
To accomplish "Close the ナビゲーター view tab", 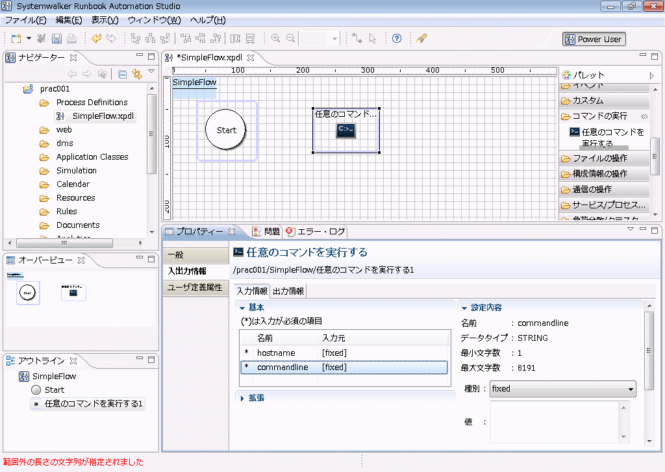I will 73,57.
